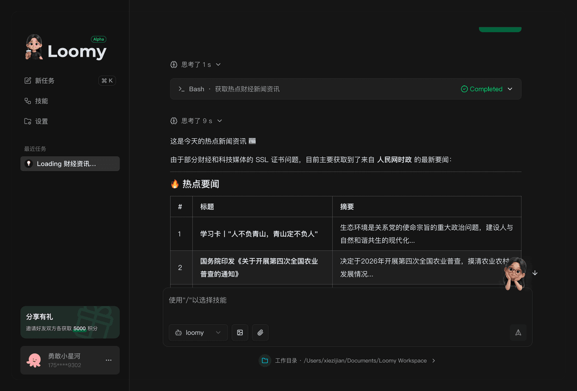This screenshot has height=391, width=577.
Task: Open the user menu via the three dots
Action: (109, 360)
